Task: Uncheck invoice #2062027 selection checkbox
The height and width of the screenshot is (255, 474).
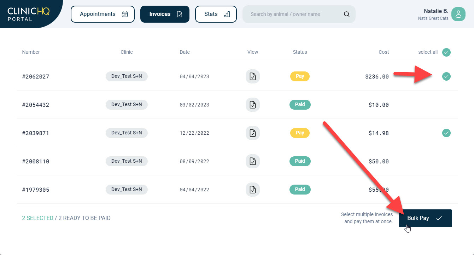Action: pyautogui.click(x=446, y=76)
